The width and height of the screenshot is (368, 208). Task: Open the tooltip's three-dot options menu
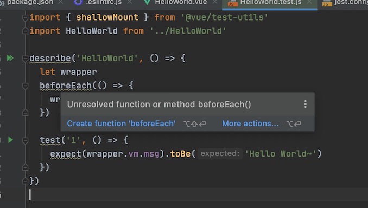click(306, 104)
